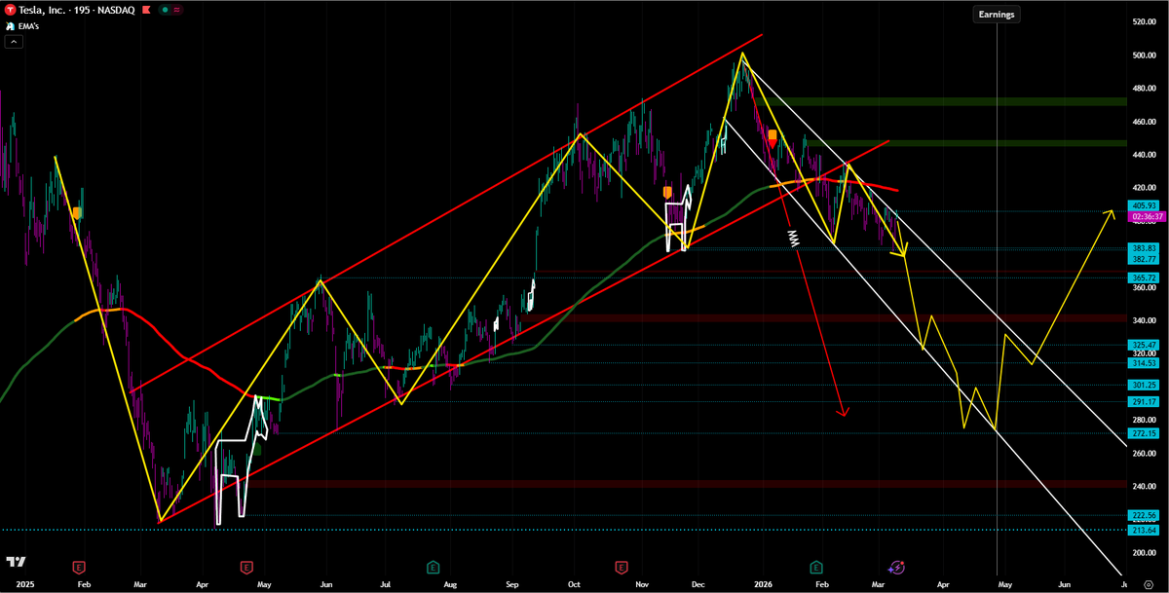Image resolution: width=1169 pixels, height=593 pixels.
Task: Click the 301.25 price label
Action: [1144, 385]
